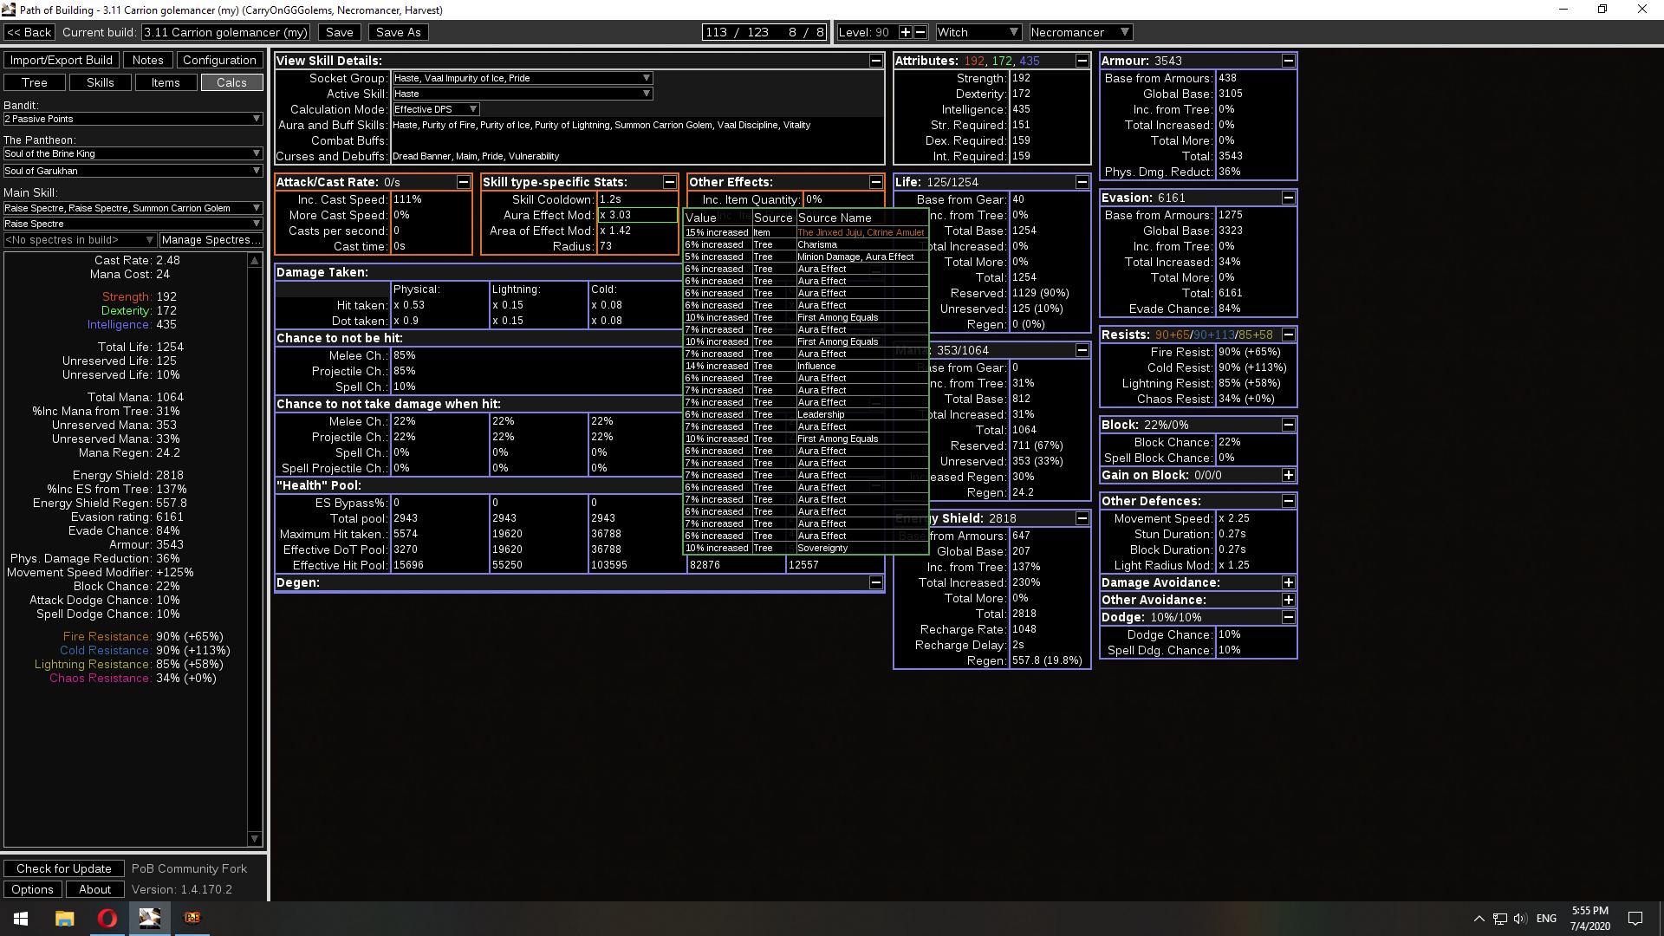Image resolution: width=1664 pixels, height=936 pixels.
Task: Collapse the Skill type-specific Stats section
Action: click(669, 182)
